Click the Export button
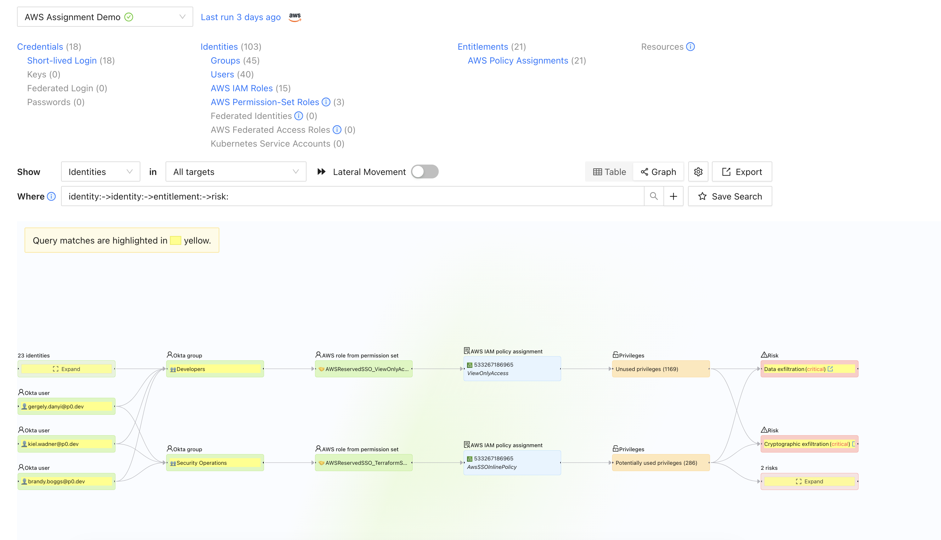This screenshot has width=941, height=540. 742,172
